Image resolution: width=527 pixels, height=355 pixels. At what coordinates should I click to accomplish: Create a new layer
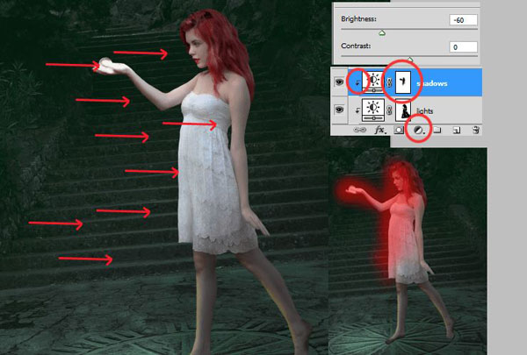click(457, 130)
